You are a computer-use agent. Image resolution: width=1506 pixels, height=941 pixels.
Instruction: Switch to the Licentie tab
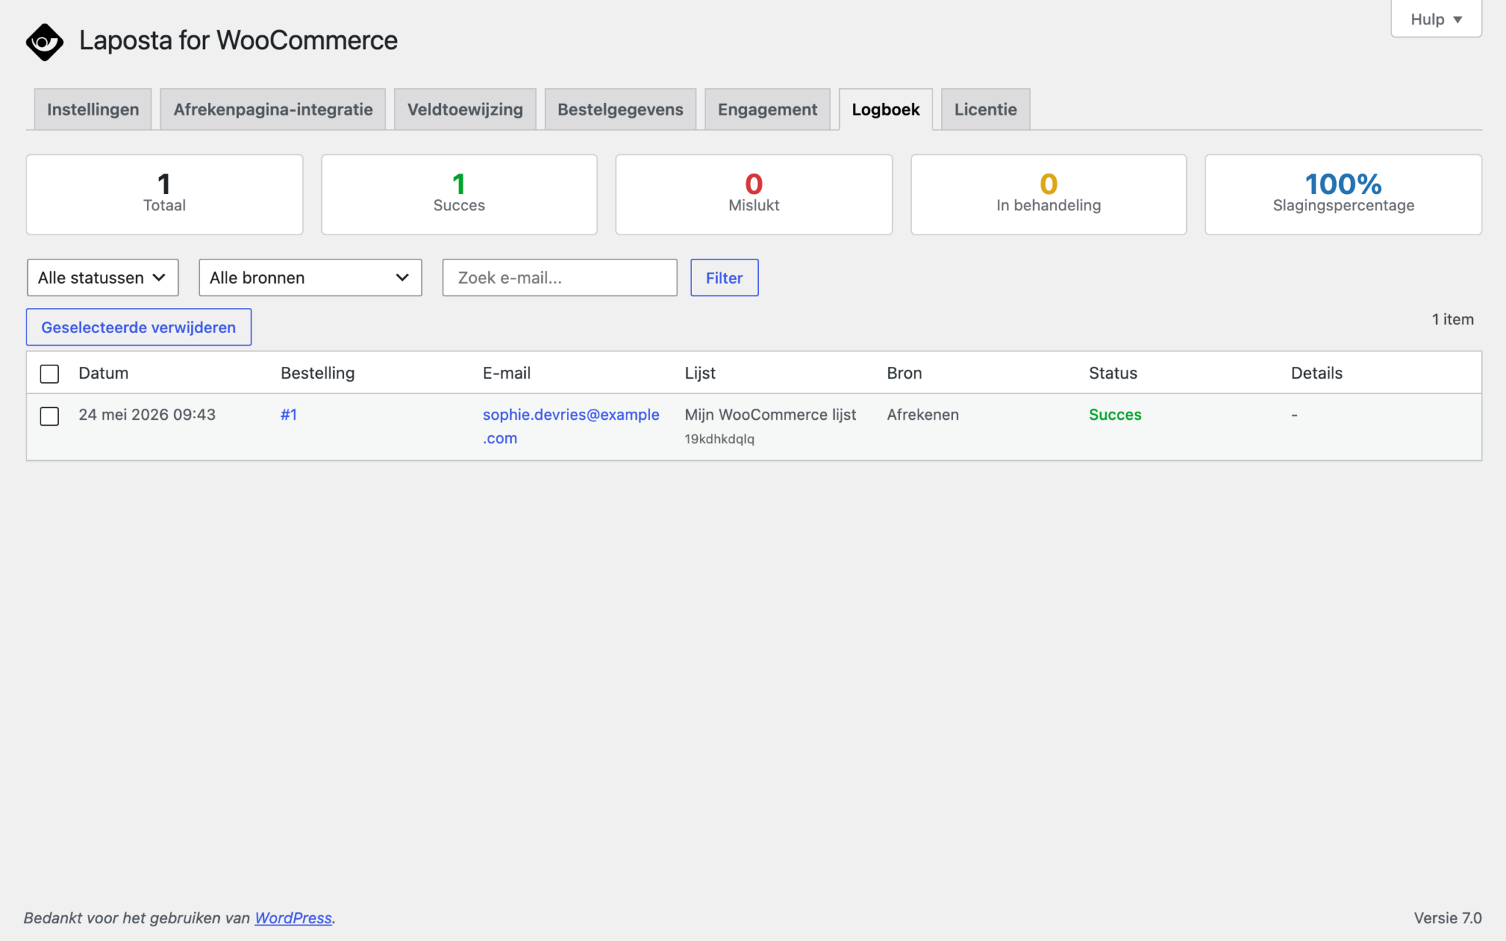pos(985,110)
